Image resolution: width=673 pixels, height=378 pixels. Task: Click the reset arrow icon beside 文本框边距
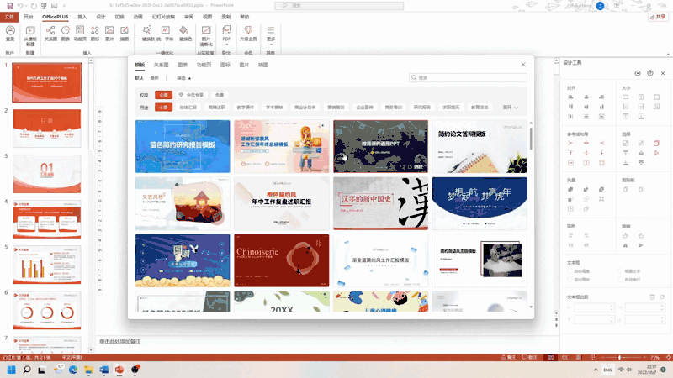pos(662,297)
